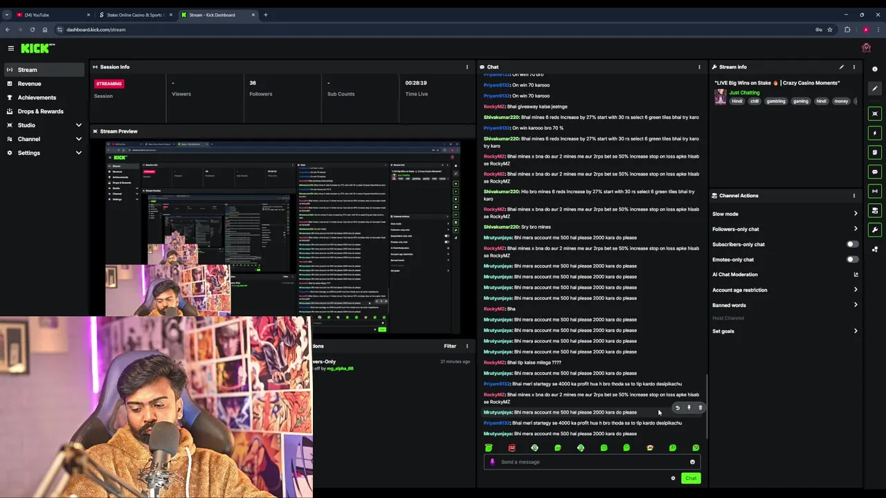Toggle Subscribers-only chat switch
This screenshot has width=886, height=498.
pyautogui.click(x=852, y=244)
